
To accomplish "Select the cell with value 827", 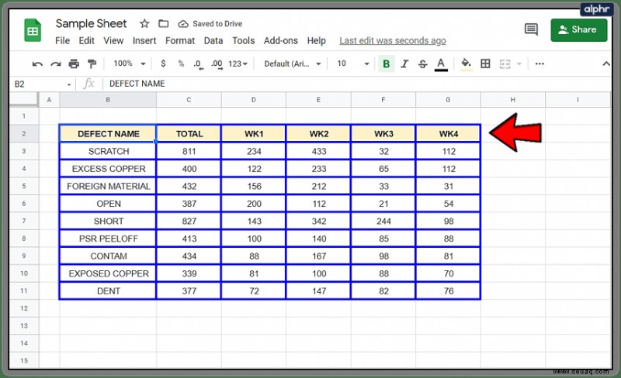I will (x=189, y=221).
